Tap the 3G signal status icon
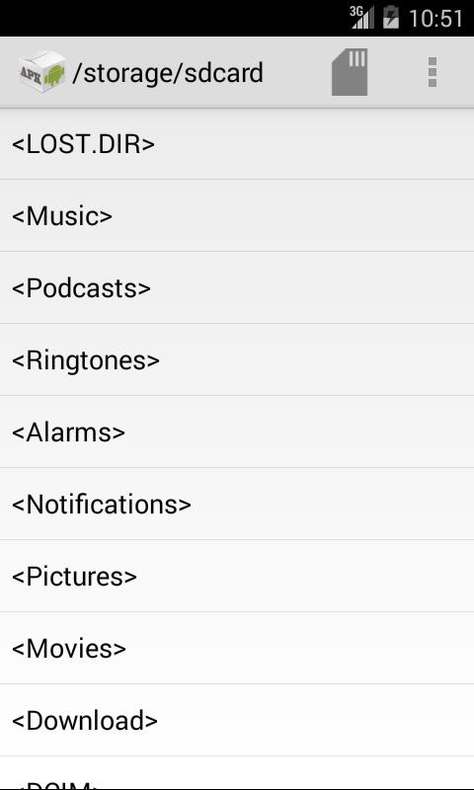Image resolution: width=474 pixels, height=790 pixels. coord(361,18)
